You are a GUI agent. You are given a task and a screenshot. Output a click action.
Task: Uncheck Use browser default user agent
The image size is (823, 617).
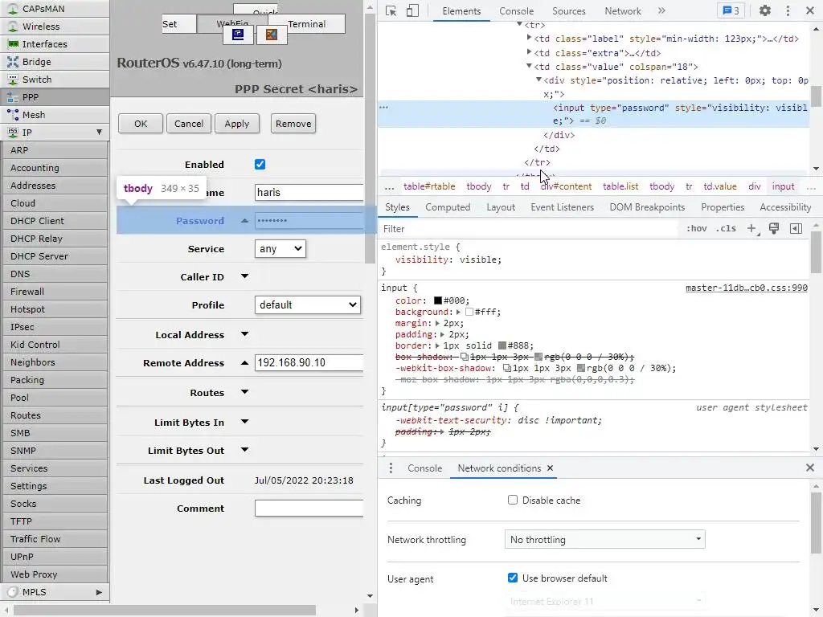[x=512, y=578]
